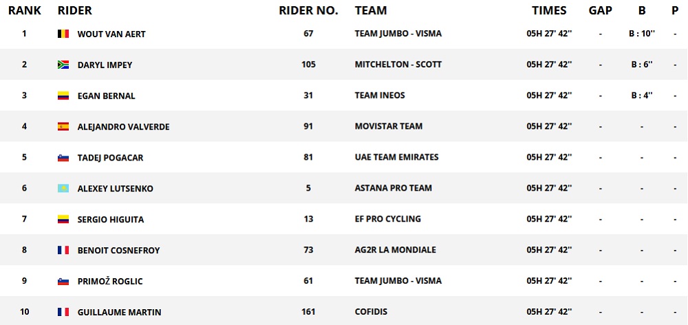Click the Colombian flag beside Egan Bernal
Screen dimensions: 688x325
tap(63, 96)
